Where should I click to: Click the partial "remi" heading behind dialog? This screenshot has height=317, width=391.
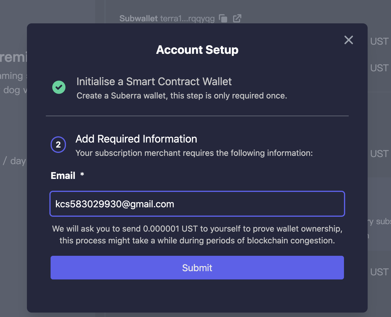coord(13,57)
